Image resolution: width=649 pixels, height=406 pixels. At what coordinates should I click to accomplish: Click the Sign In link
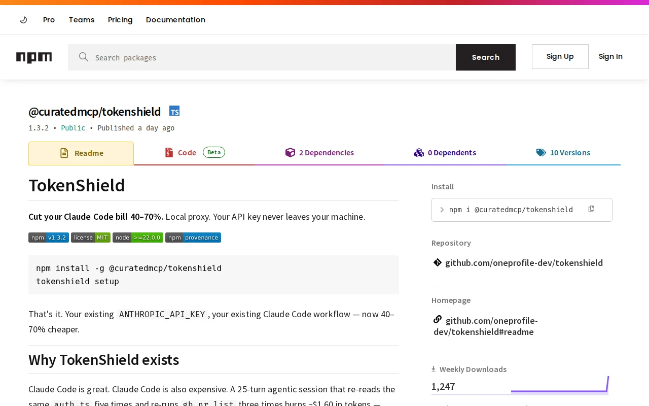(610, 56)
